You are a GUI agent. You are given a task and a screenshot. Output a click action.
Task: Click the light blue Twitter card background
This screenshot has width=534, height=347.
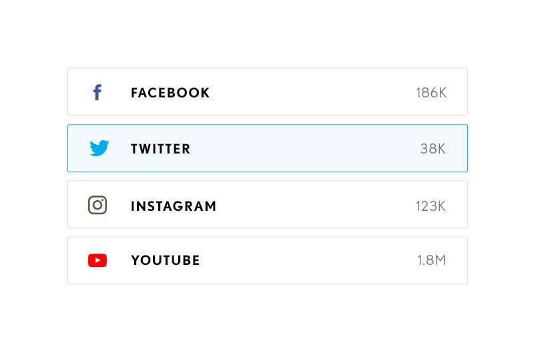[x=306, y=148]
